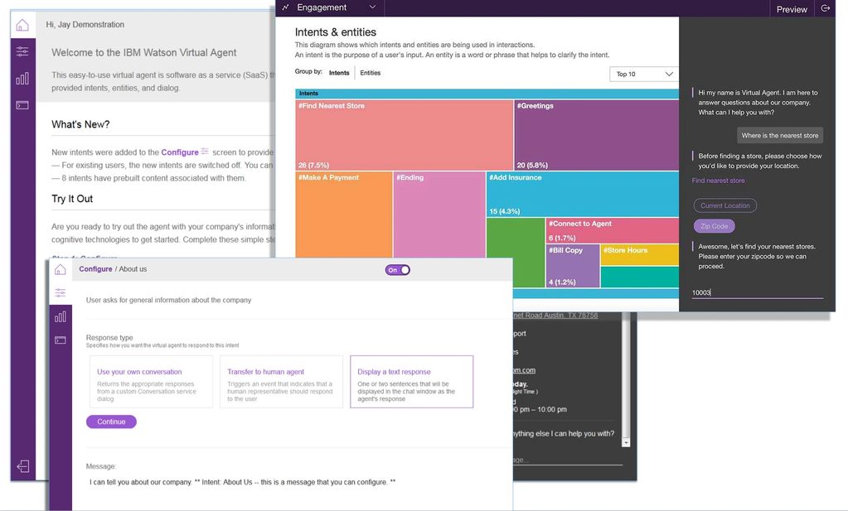The image size is (848, 511).
Task: Open the Top 10 dropdown
Action: [643, 74]
